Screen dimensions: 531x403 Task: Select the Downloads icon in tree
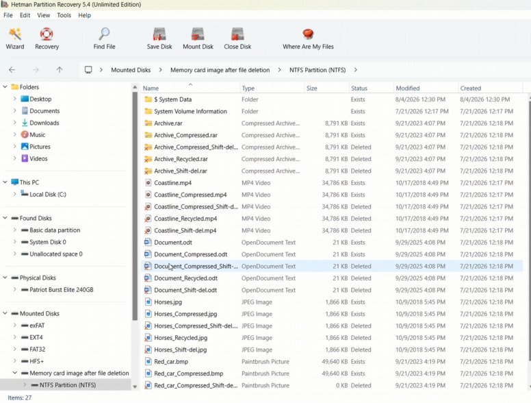click(x=25, y=123)
